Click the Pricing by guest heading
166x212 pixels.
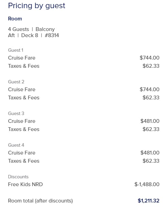click(x=37, y=6)
